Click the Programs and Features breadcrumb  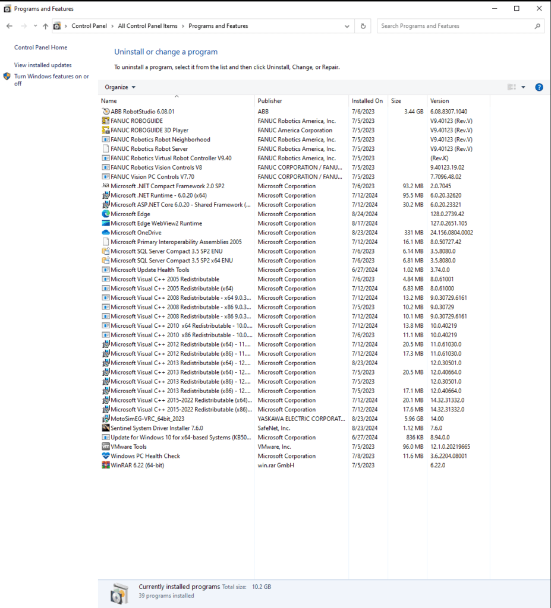(218, 26)
